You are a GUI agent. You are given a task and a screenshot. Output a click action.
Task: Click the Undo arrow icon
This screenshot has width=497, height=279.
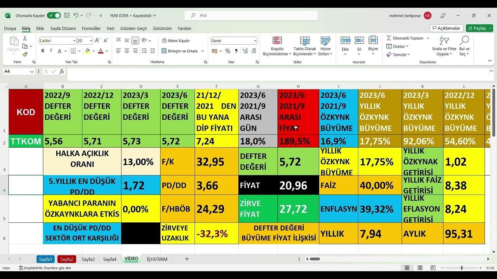click(76, 15)
